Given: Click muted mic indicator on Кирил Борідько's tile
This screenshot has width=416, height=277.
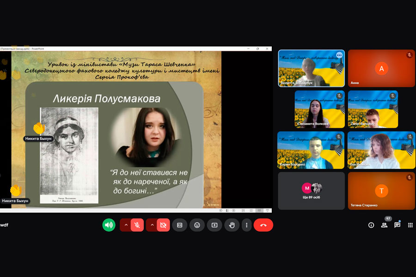Looking at the screenshot, I should point(339,137).
